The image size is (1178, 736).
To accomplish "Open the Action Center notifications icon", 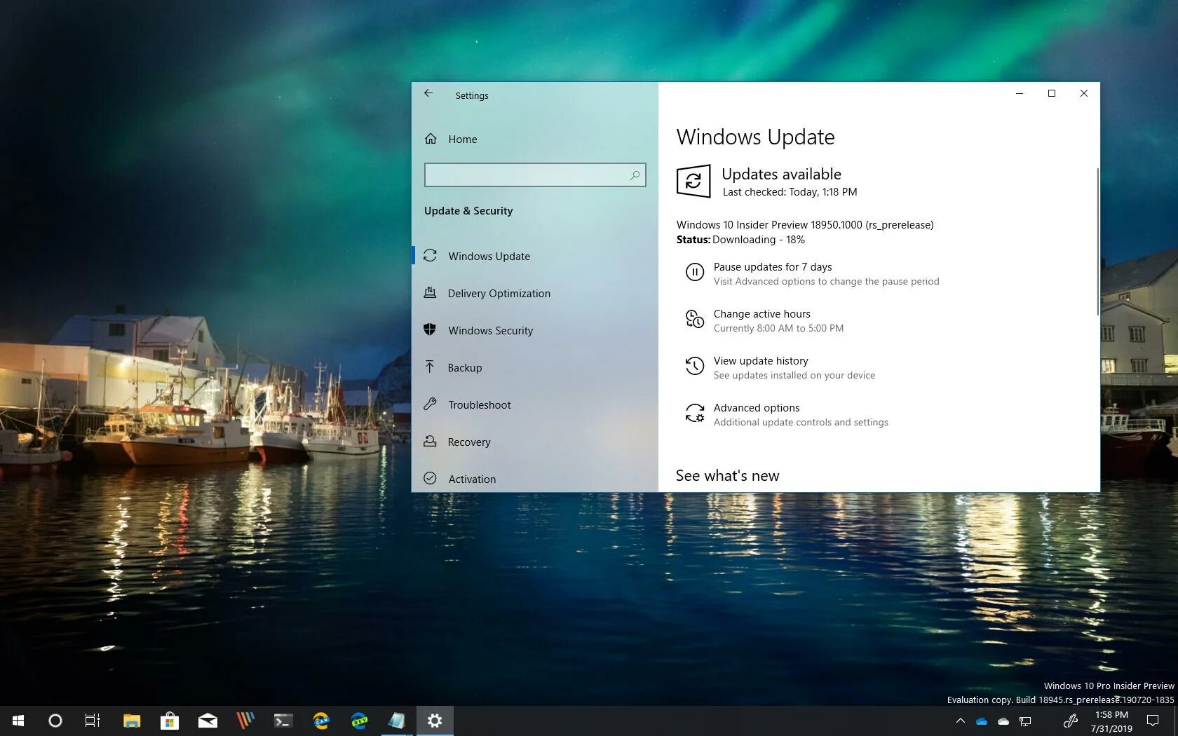I will pyautogui.click(x=1153, y=721).
